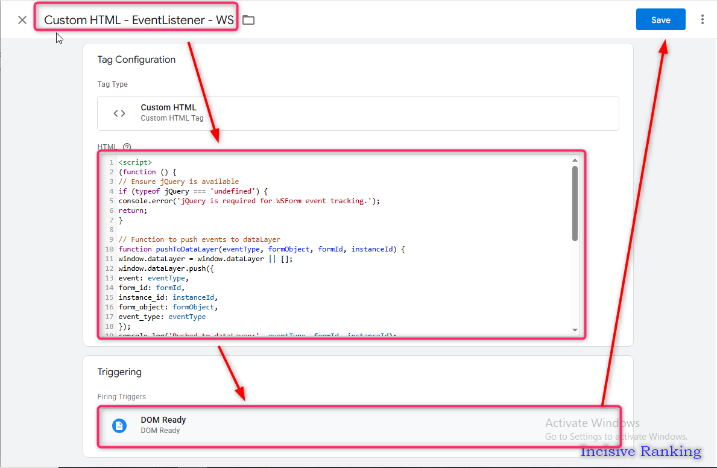Screen dimensions: 717x468
Task: Click the Firing Triggers label
Action: coord(122,397)
